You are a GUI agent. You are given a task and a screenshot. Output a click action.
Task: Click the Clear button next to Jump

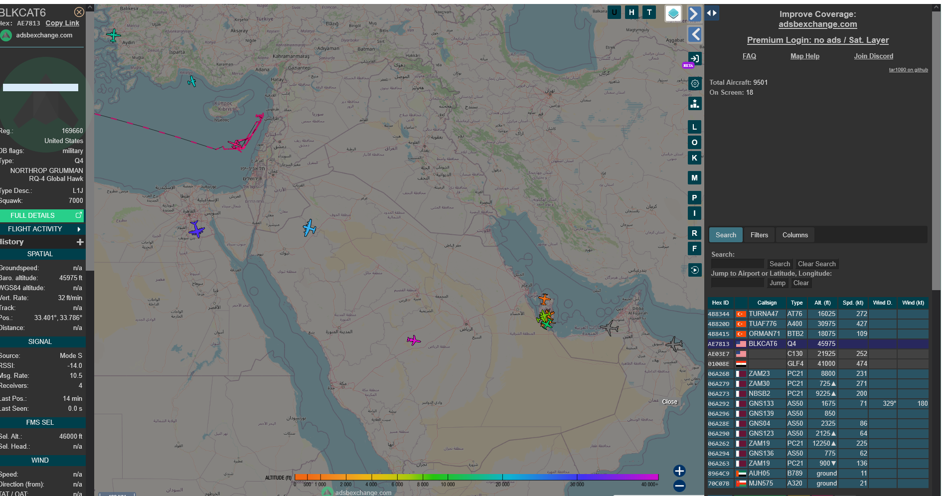pos(801,283)
